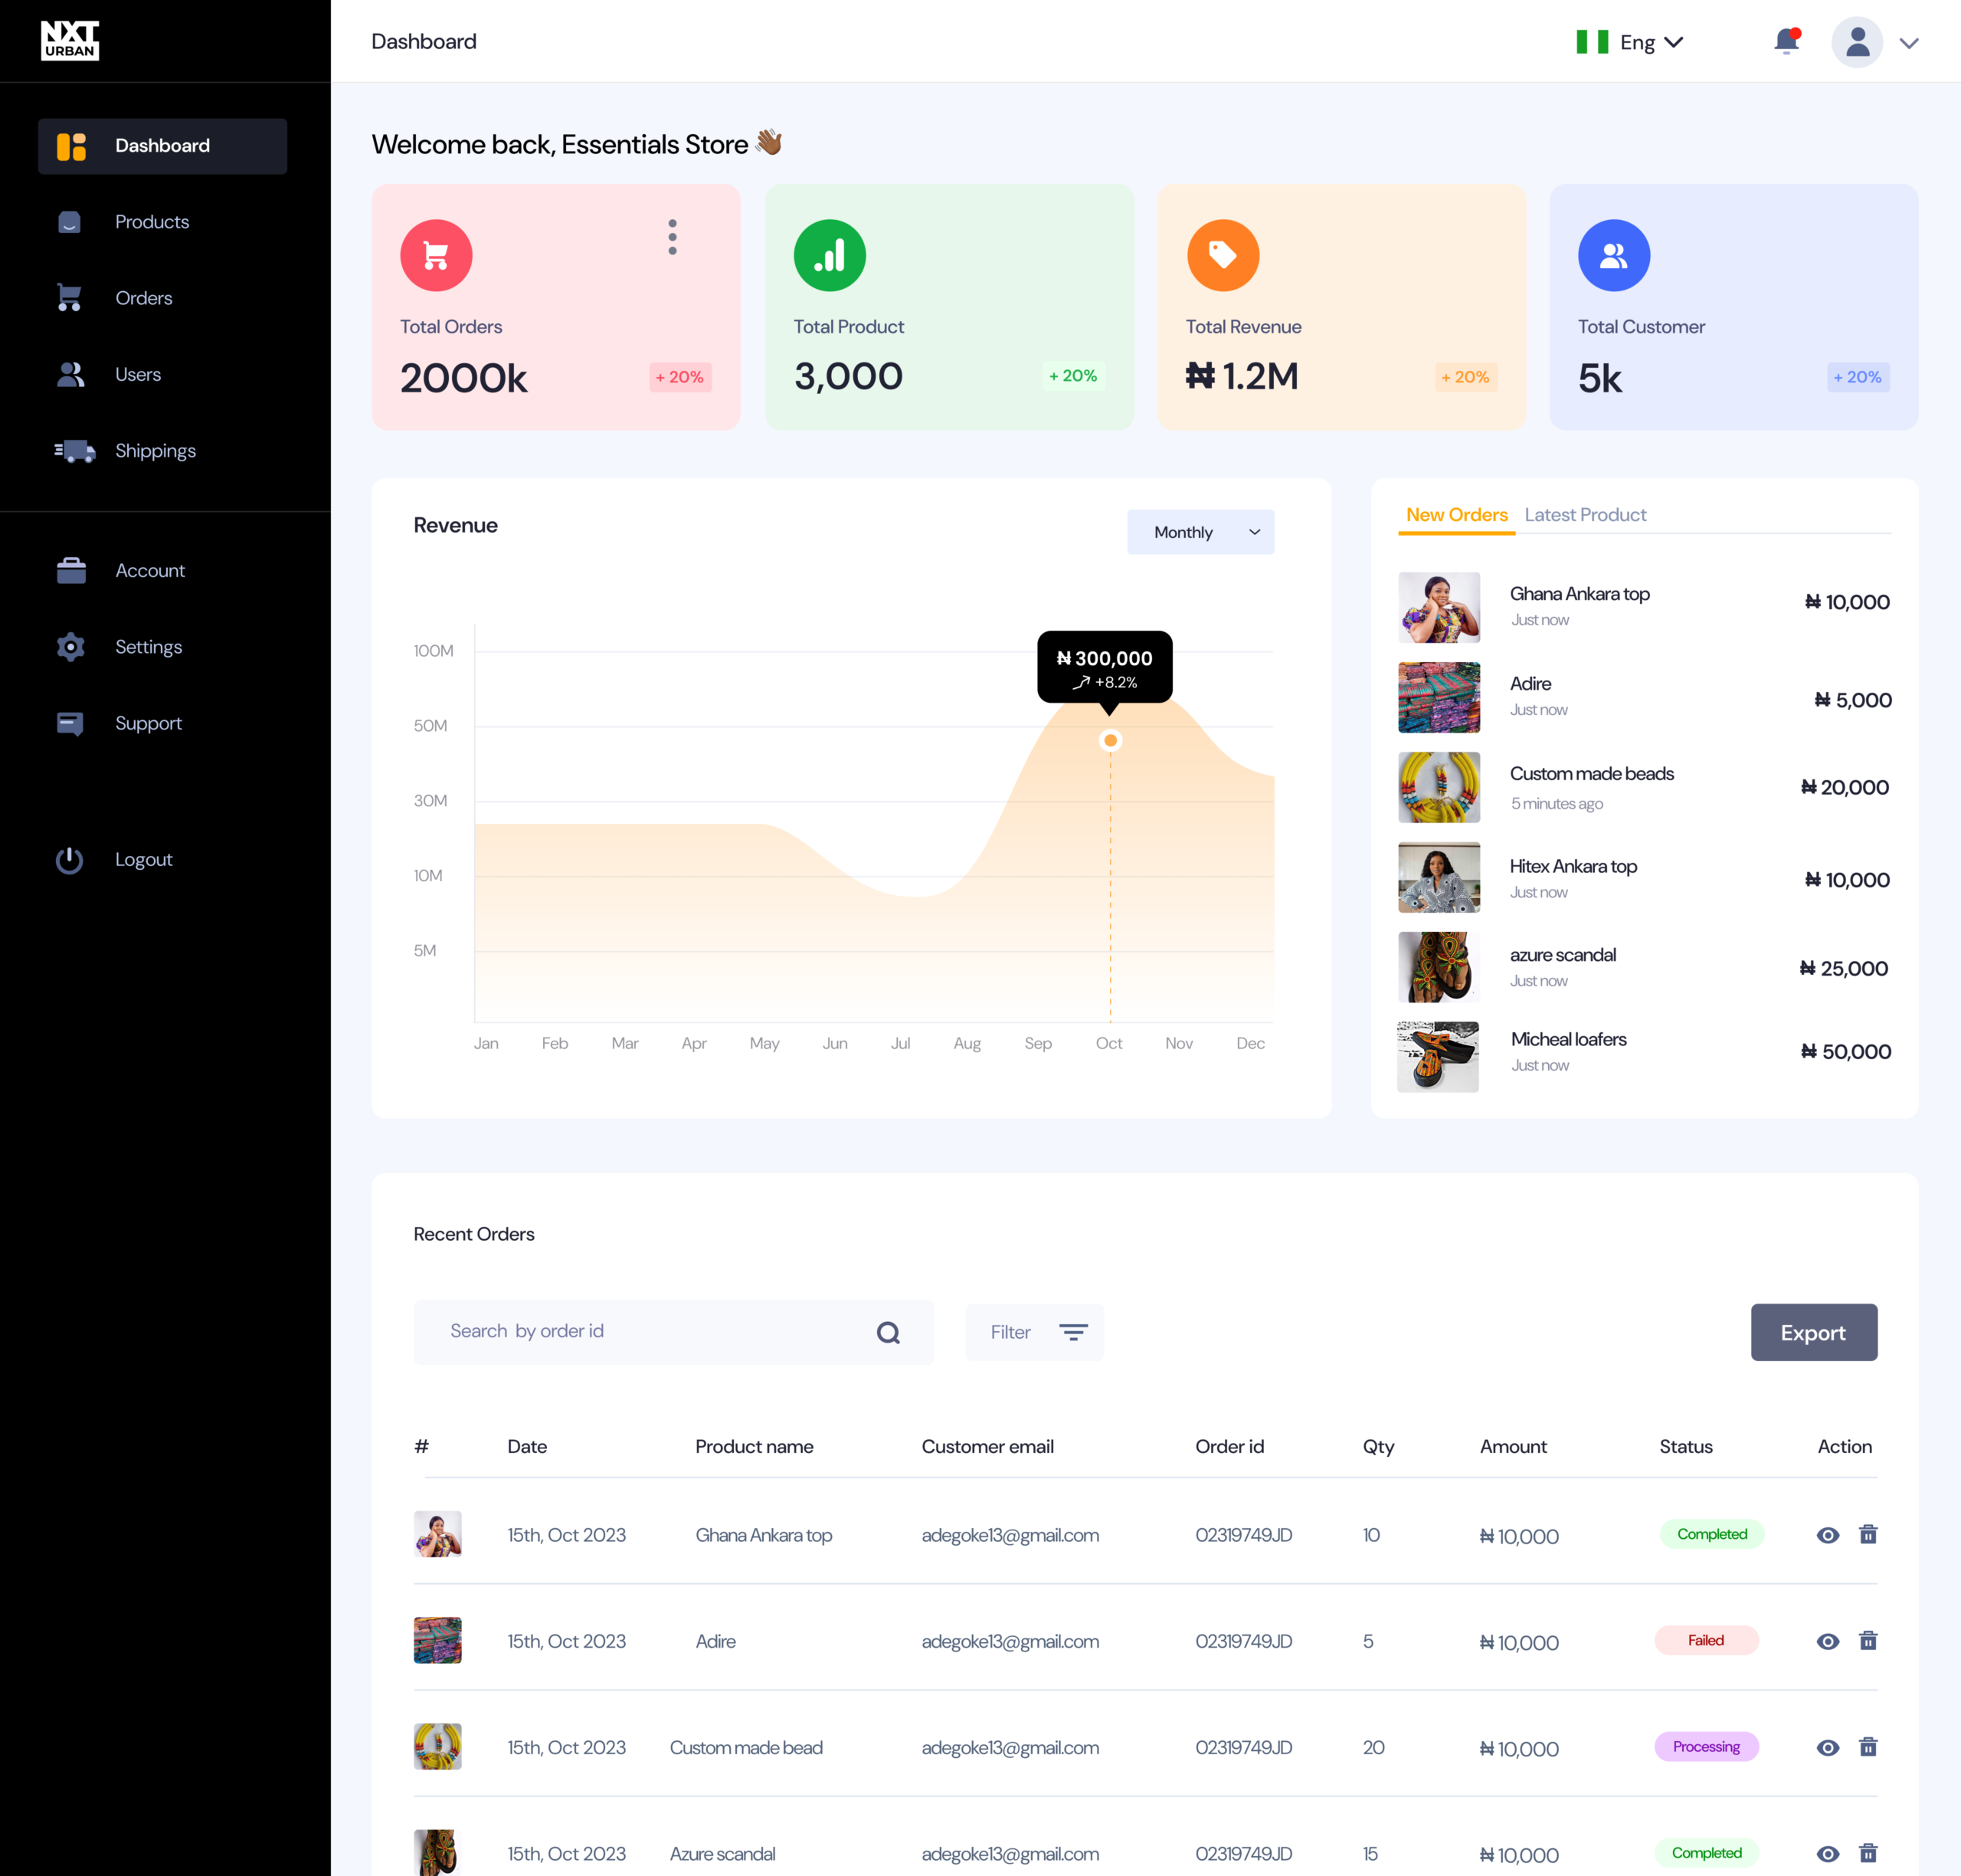1961x1876 pixels.
Task: Click the October data point on revenue chart
Action: click(x=1109, y=741)
